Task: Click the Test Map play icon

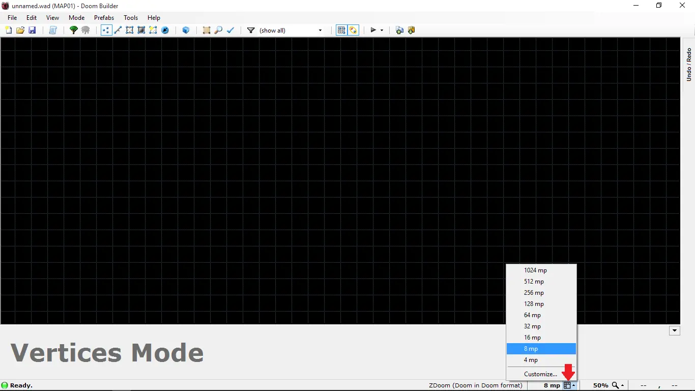Action: point(373,31)
